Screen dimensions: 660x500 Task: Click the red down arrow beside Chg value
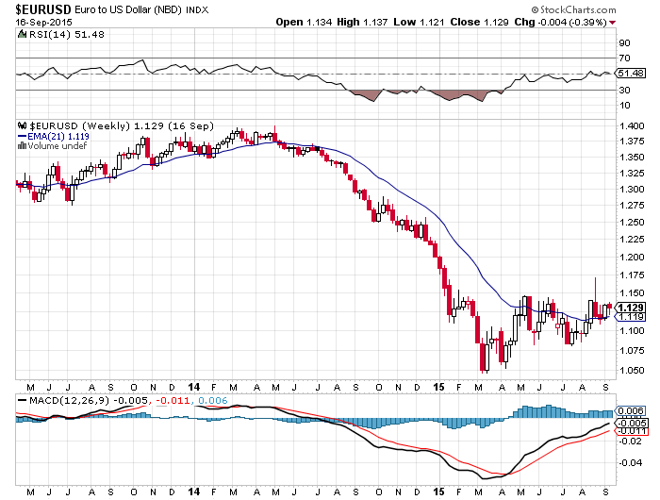tap(639, 22)
